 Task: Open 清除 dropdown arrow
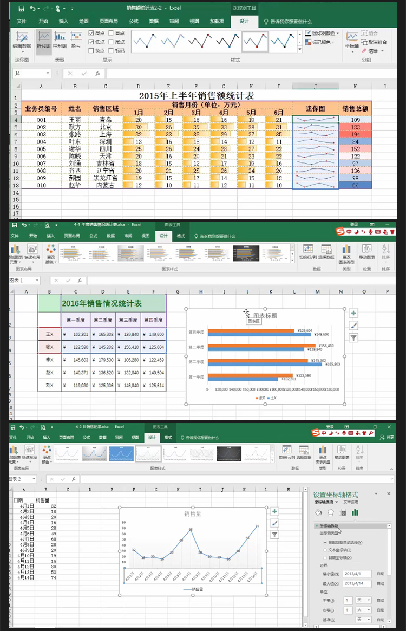click(383, 51)
